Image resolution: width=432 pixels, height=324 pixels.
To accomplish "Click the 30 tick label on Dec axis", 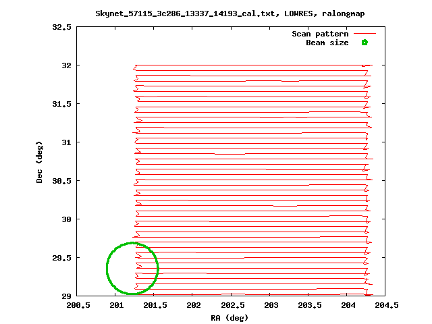I will tap(66, 219).
